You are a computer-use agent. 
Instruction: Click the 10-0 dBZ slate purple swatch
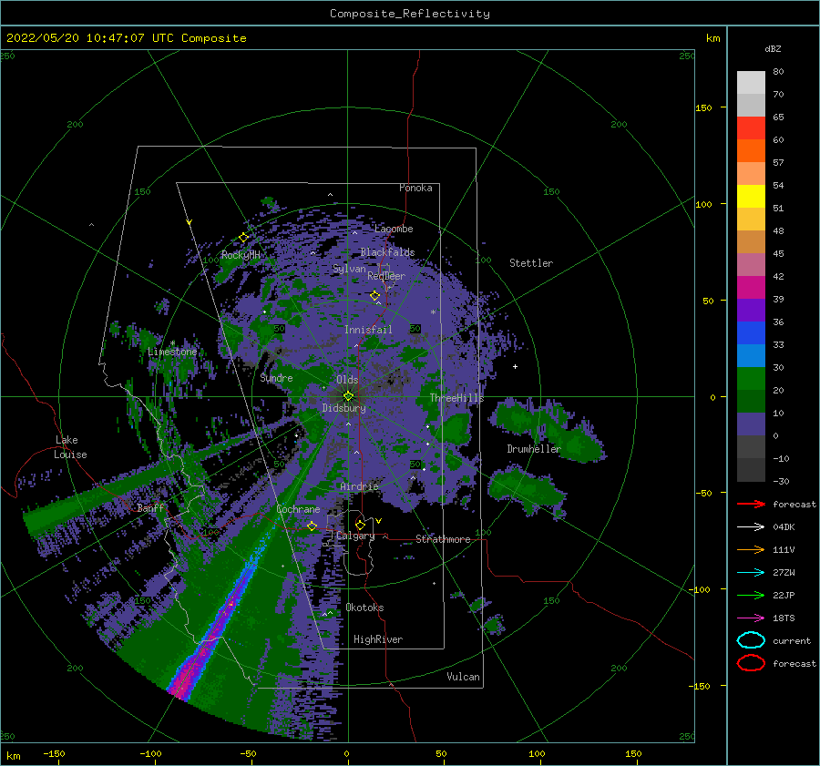coord(751,424)
